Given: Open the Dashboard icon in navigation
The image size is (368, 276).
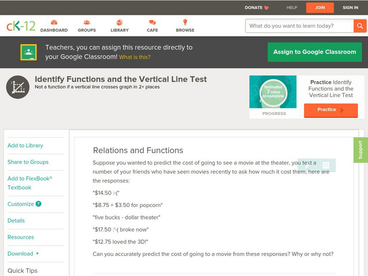Looking at the screenshot, I should 54,23.
